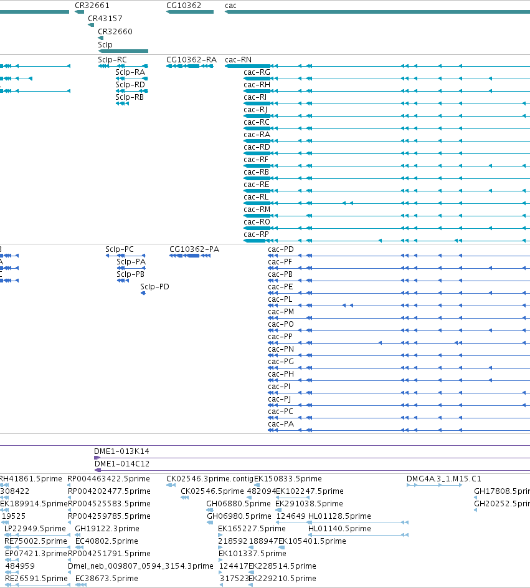Select the cac-RC transcript label

tap(257, 122)
